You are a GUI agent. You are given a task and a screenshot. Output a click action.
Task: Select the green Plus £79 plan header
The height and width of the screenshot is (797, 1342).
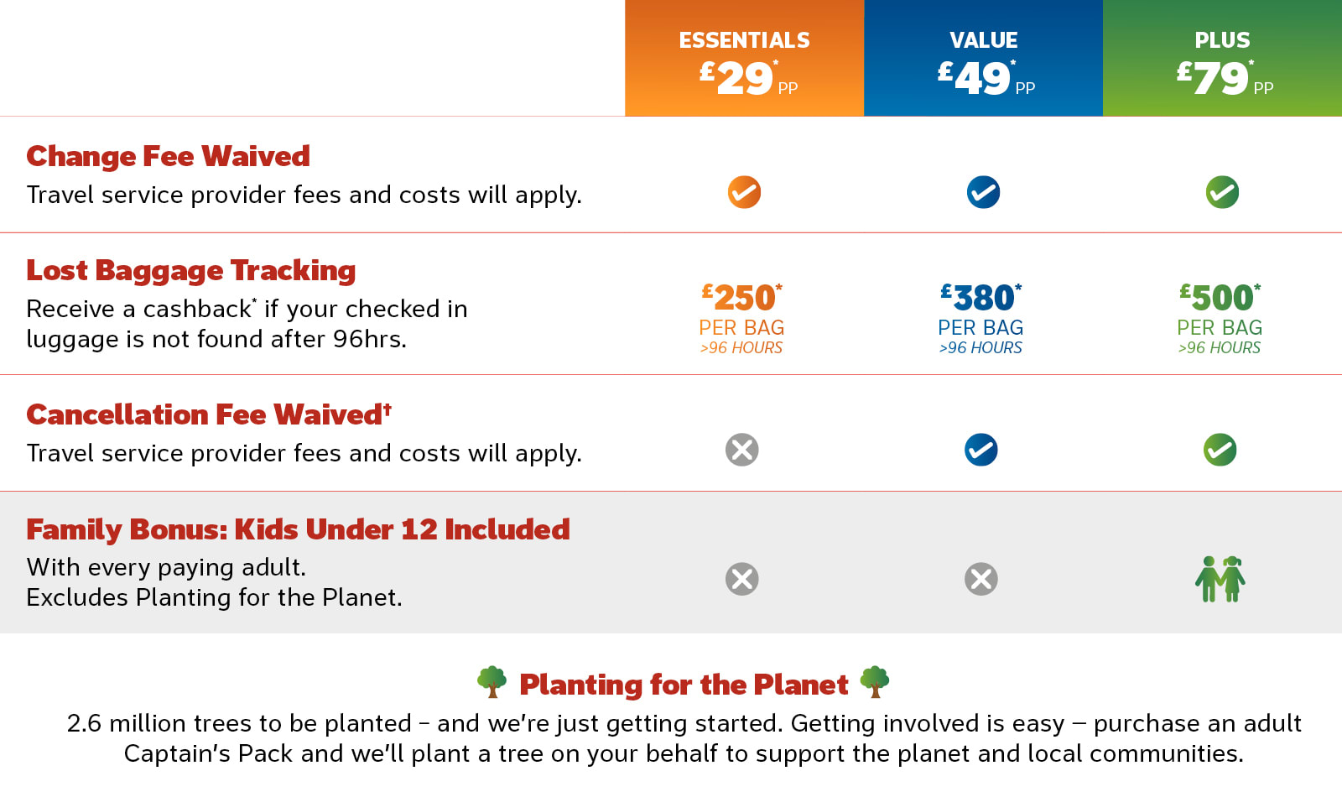pos(1222,59)
